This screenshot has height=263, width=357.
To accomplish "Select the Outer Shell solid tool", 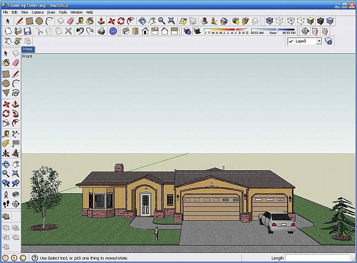I will pyautogui.click(x=6, y=216).
